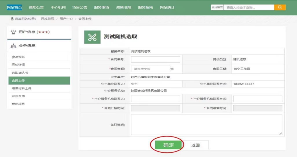This screenshot has height=157, width=297.
Task: Click the 陕西金诚轩建筑有限公司 text
Action: tap(149, 91)
